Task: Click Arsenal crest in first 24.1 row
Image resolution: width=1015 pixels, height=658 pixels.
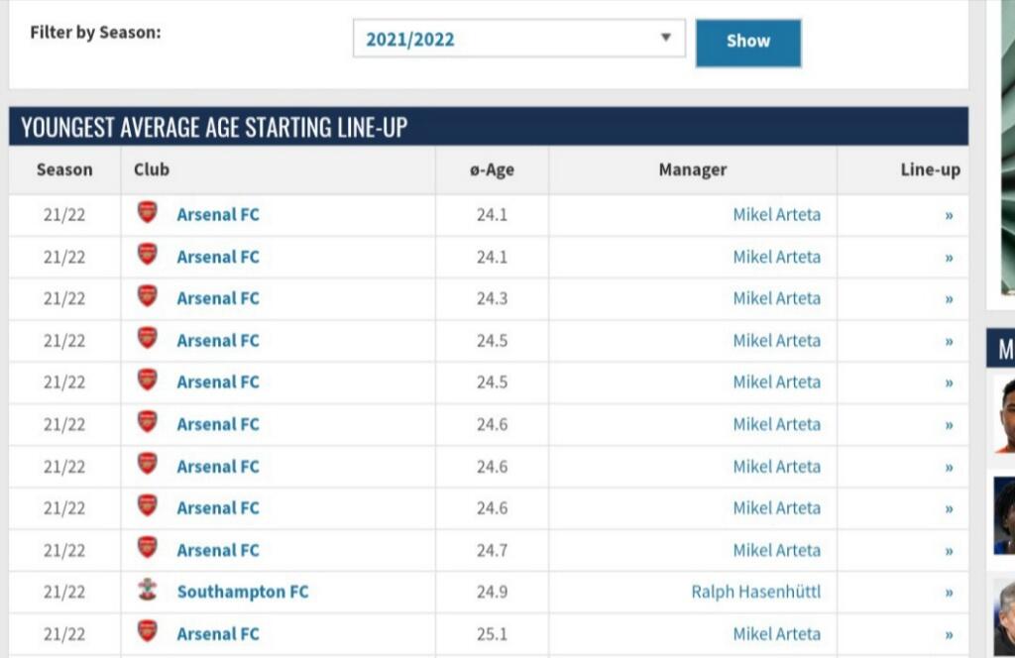Action: click(147, 213)
